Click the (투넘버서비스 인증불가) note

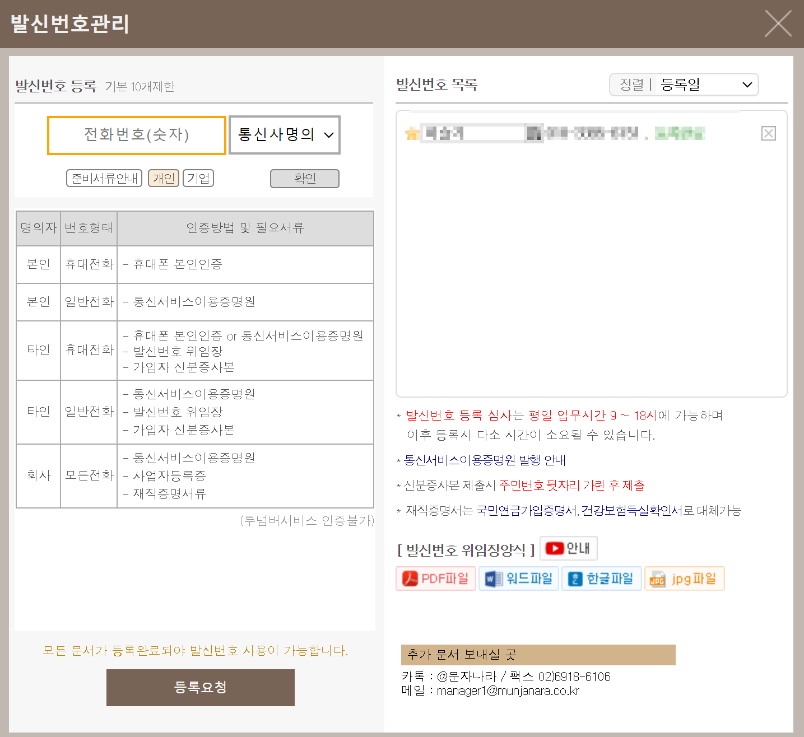tap(307, 521)
